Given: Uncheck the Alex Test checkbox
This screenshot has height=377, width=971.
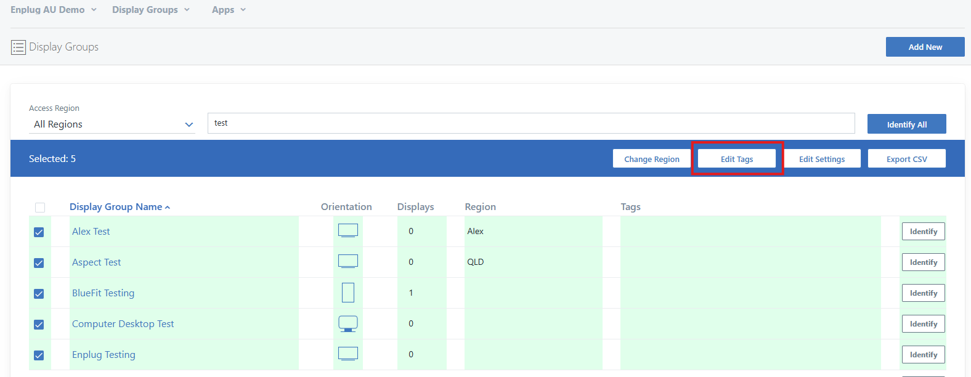Looking at the screenshot, I should (39, 232).
